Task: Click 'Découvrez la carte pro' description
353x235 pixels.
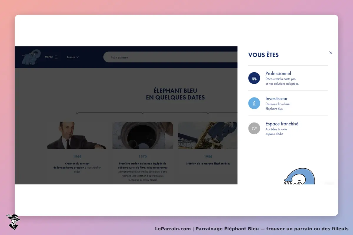Action: tap(280, 79)
